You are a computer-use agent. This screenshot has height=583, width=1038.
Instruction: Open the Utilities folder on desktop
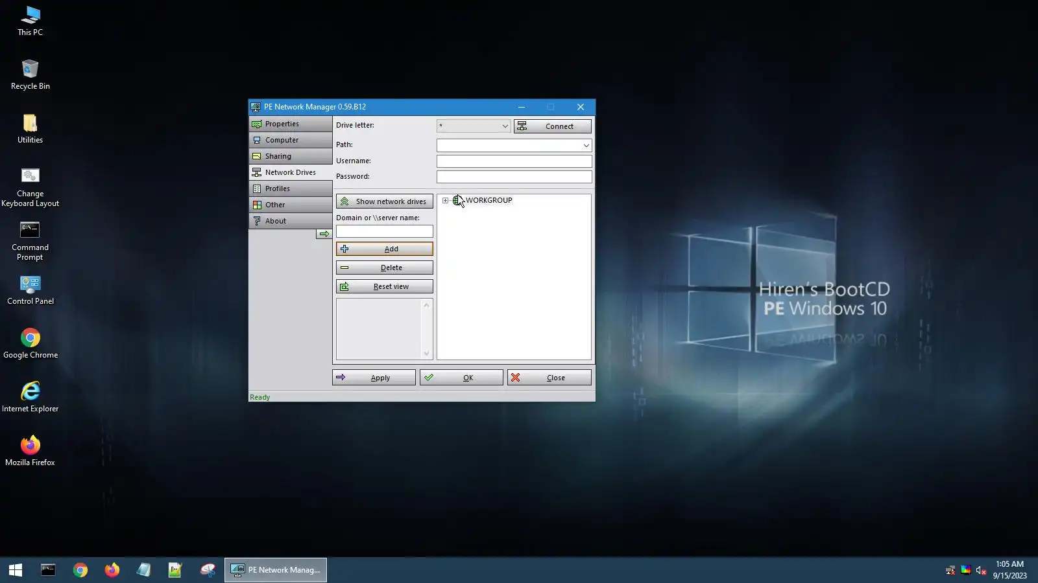(x=30, y=128)
